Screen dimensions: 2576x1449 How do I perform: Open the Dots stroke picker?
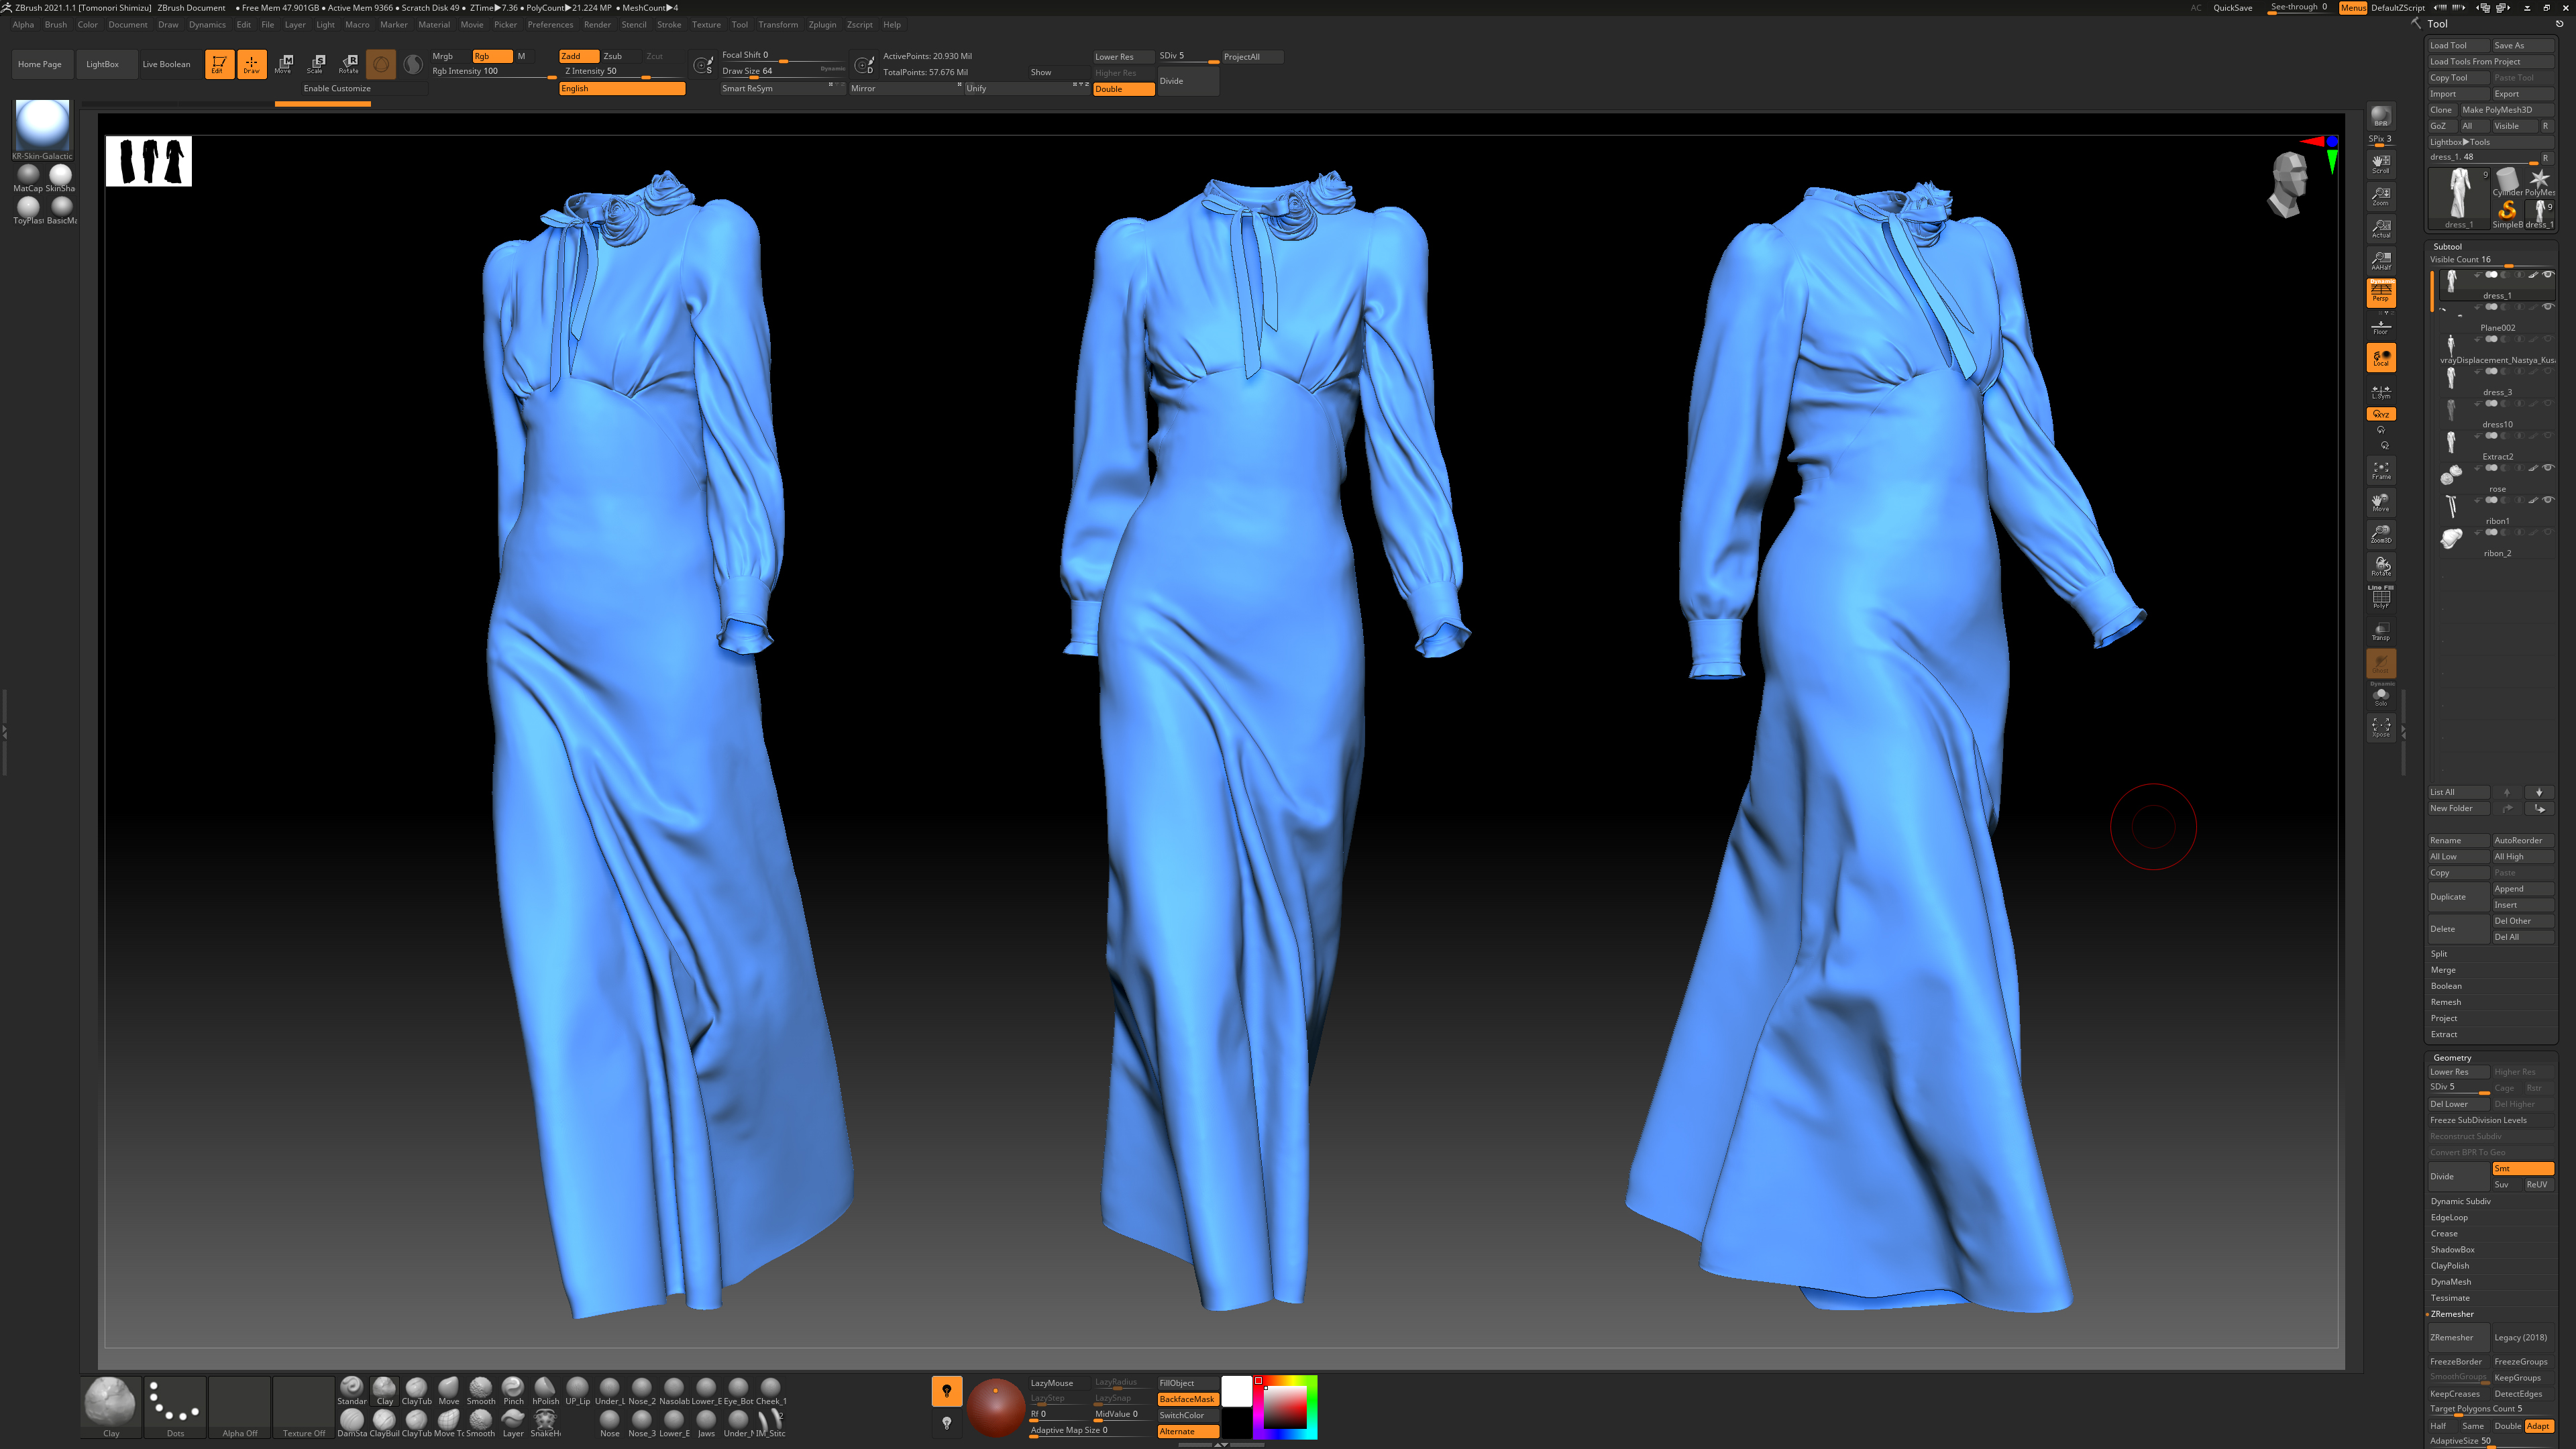coord(175,1407)
